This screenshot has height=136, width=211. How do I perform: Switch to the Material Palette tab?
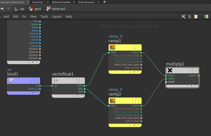(x=61, y=2)
